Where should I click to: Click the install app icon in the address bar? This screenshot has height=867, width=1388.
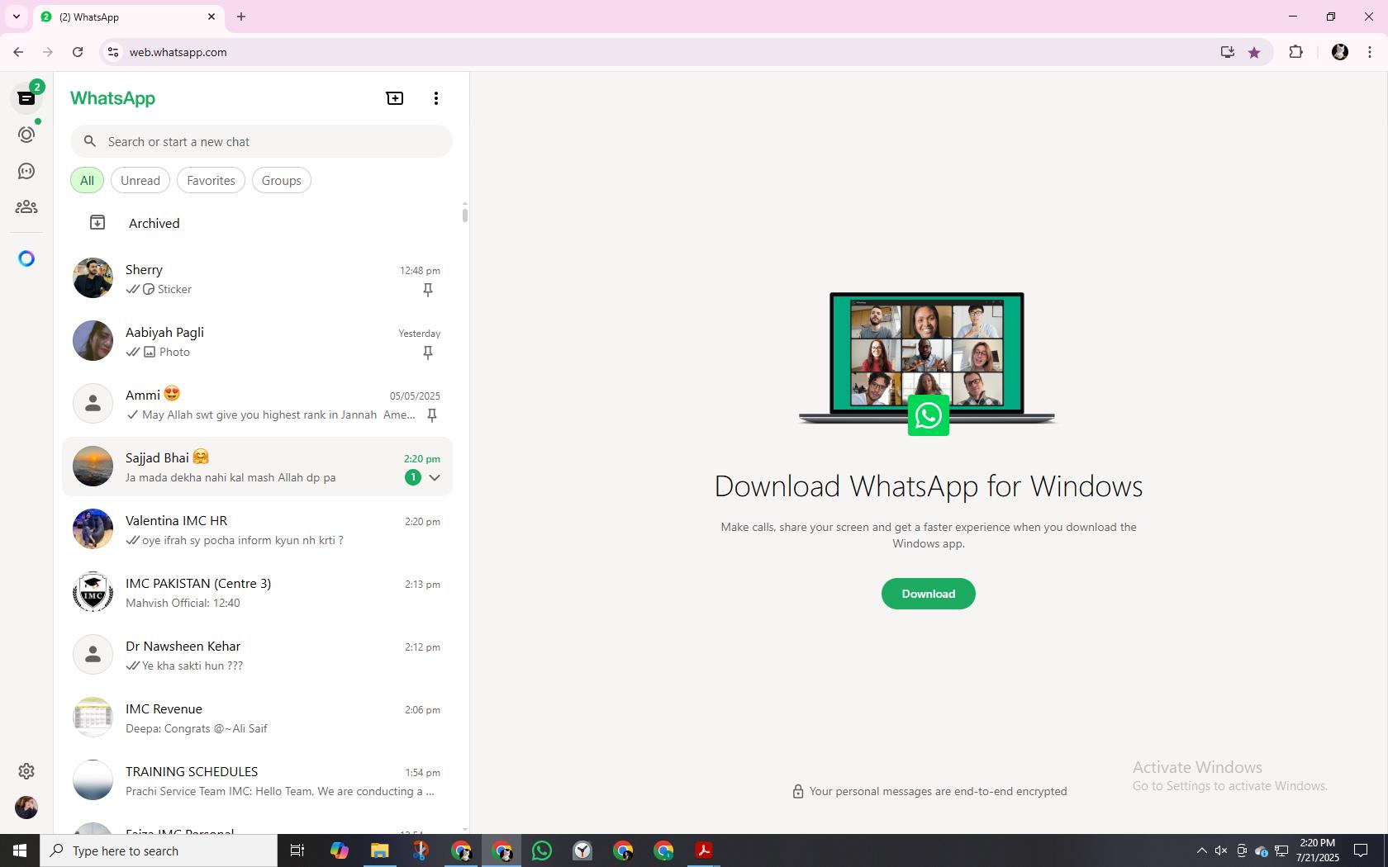[x=1228, y=52]
